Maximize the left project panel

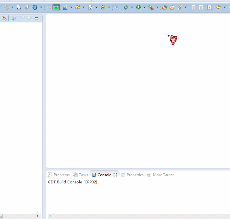(36, 18)
